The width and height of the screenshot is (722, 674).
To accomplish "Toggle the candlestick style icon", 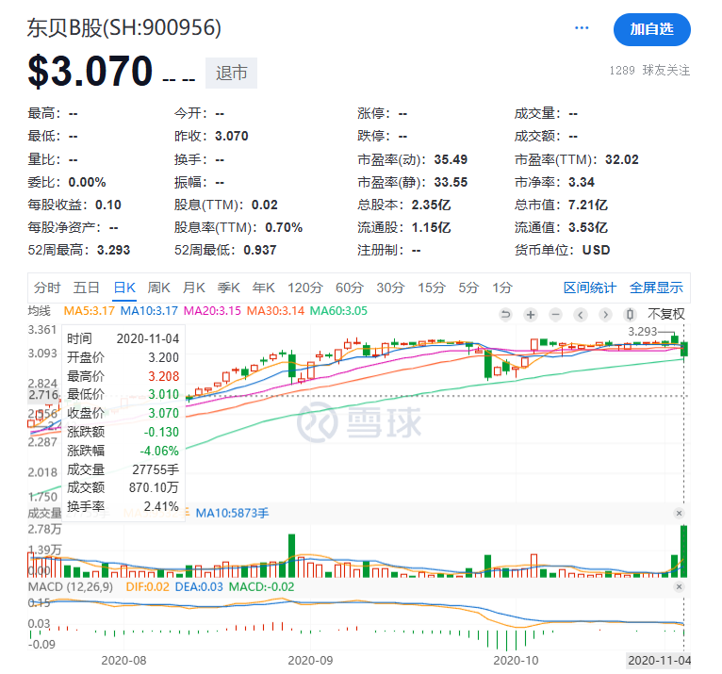I will tap(630, 315).
